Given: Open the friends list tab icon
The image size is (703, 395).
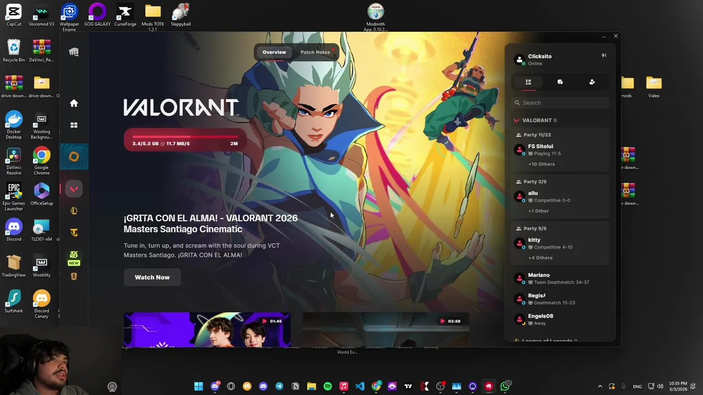Looking at the screenshot, I should (528, 82).
